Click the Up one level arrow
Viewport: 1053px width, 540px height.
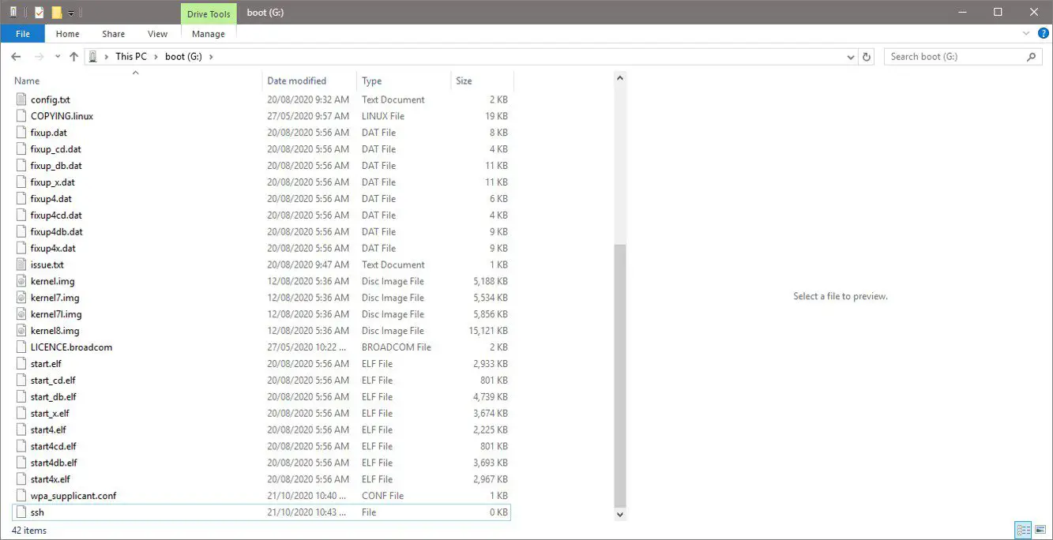(73, 57)
